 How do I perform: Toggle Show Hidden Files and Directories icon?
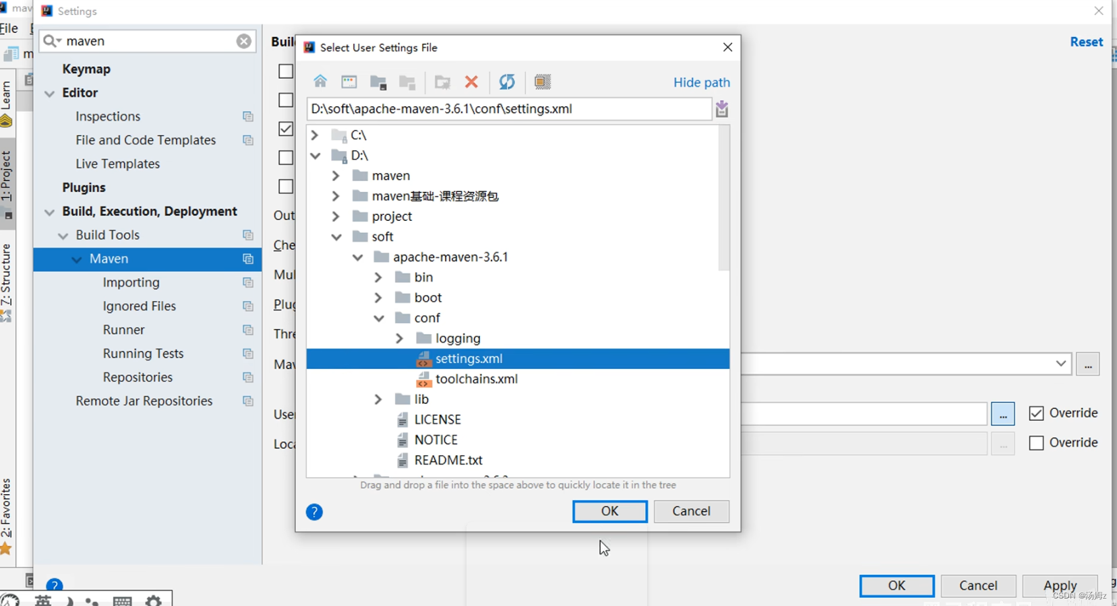pos(542,81)
